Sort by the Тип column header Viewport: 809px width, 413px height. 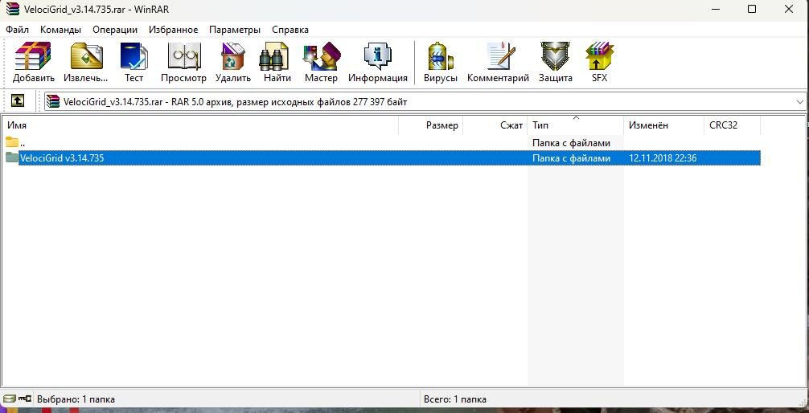(575, 125)
